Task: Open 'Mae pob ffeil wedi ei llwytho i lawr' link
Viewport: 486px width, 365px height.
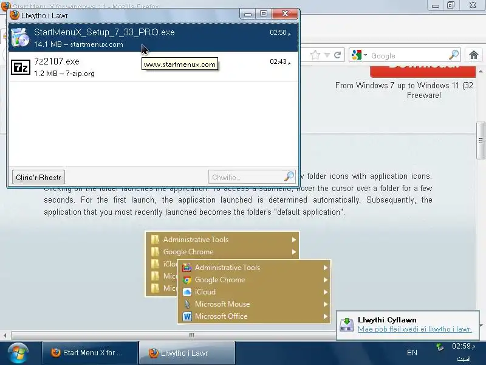Action: (415, 329)
